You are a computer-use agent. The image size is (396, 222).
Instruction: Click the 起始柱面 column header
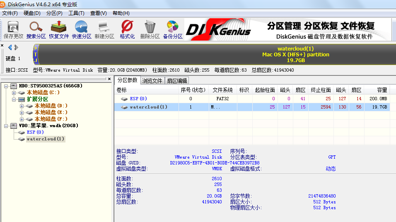(x=265, y=90)
